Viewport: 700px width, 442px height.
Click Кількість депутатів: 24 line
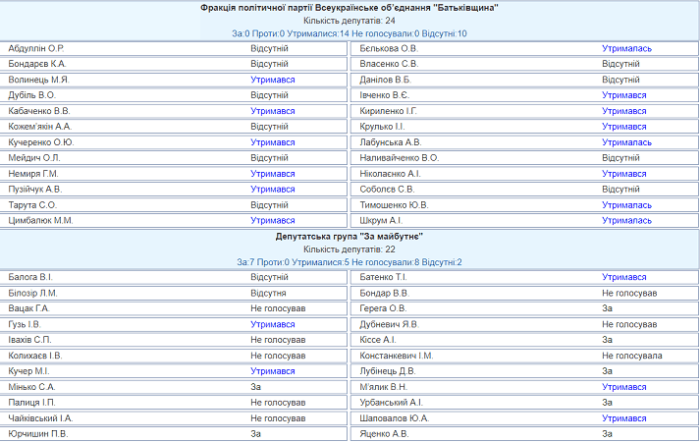(350, 21)
